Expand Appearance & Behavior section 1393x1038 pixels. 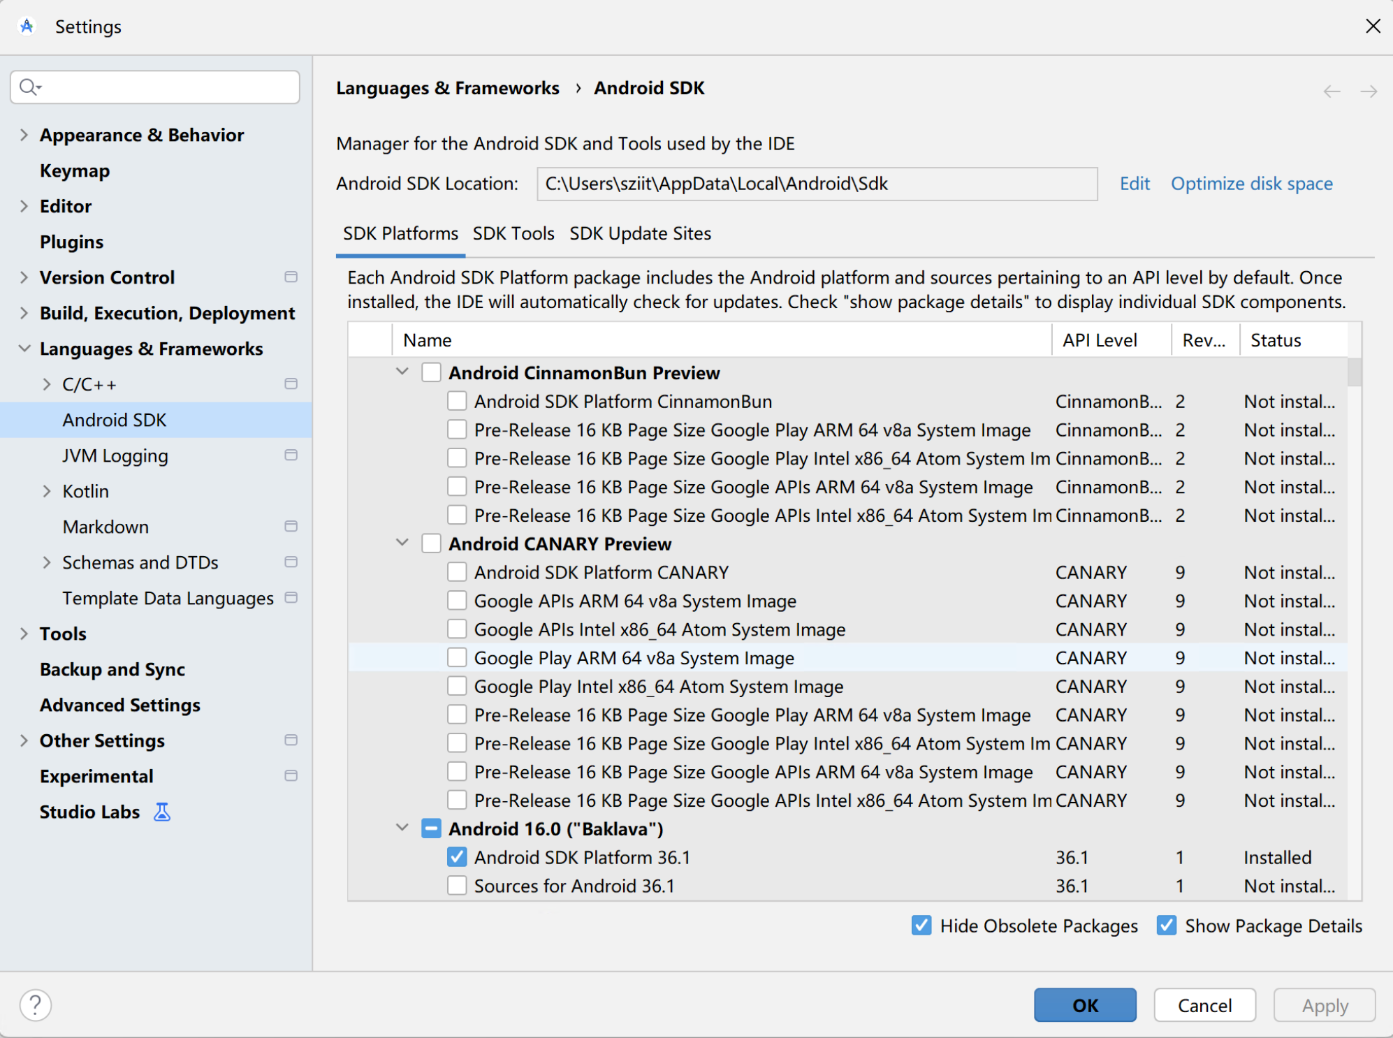click(24, 135)
